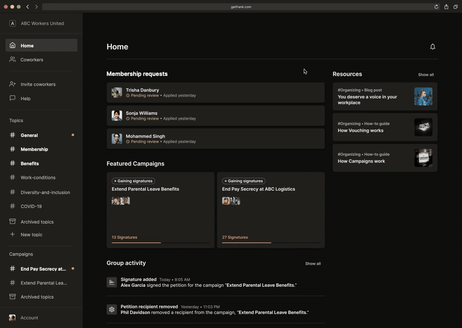The width and height of the screenshot is (462, 328).
Task: Click the 13 Signatures progress bar
Action: [160, 243]
